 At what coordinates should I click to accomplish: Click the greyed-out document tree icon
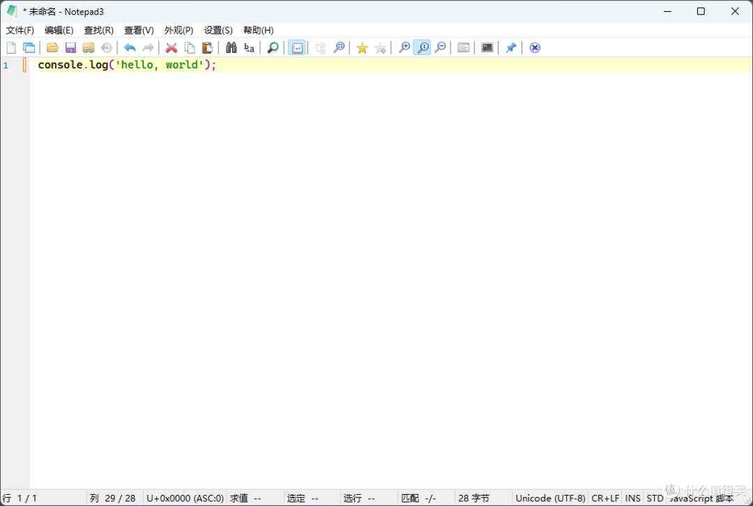[320, 47]
